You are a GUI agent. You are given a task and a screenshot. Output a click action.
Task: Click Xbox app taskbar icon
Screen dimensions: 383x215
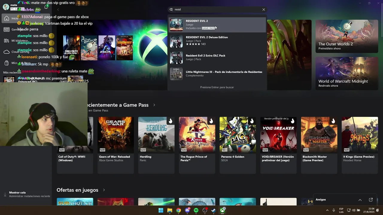[222, 210]
